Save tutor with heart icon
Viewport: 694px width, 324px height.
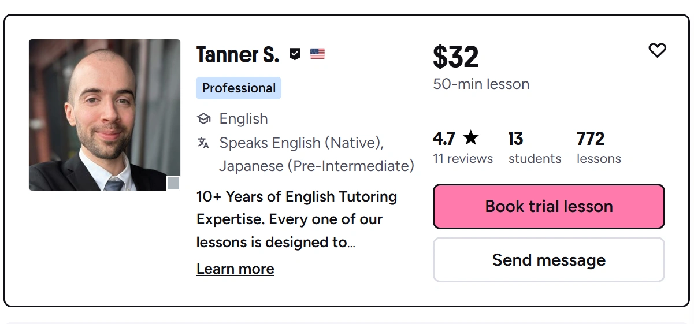coord(657,51)
